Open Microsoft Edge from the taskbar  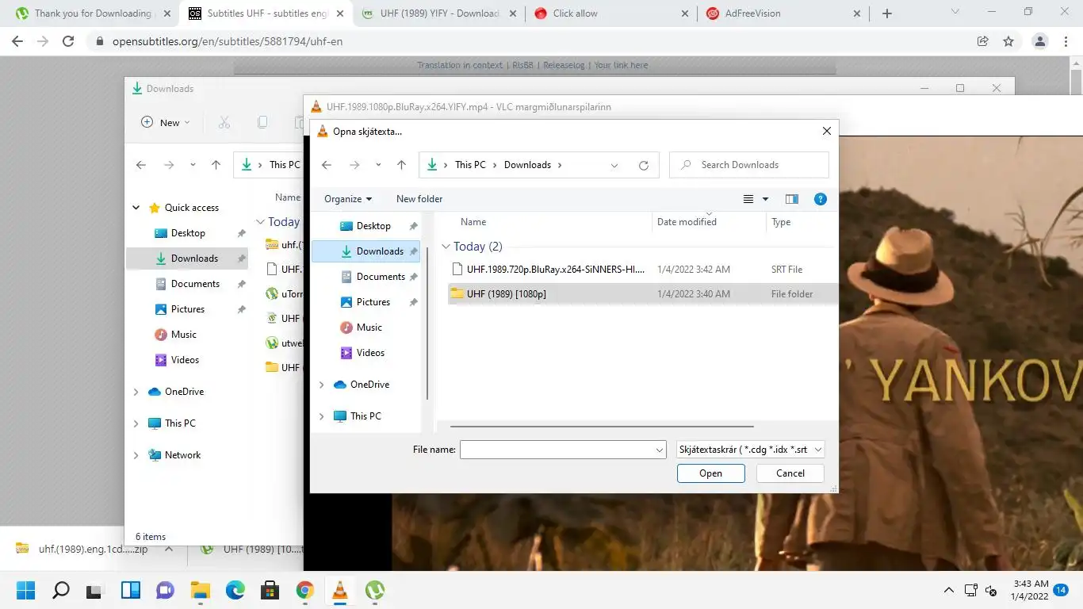pyautogui.click(x=235, y=590)
